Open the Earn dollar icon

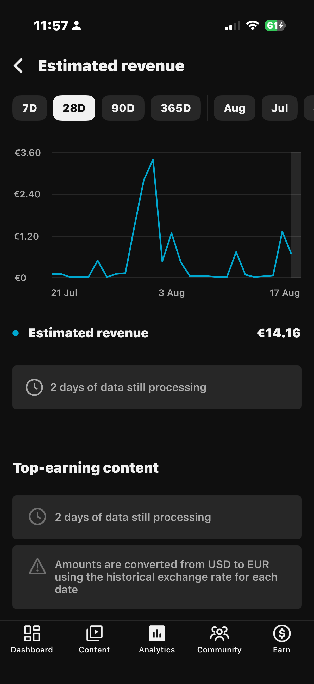[282, 633]
